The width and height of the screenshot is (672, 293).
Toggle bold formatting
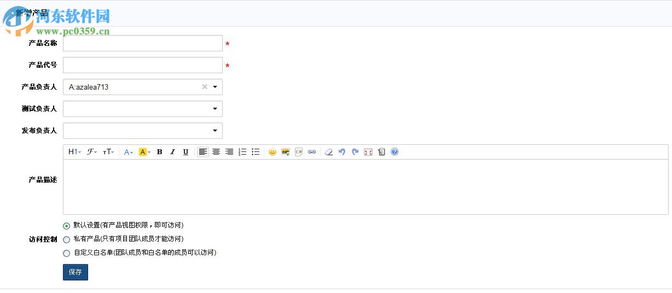click(159, 152)
